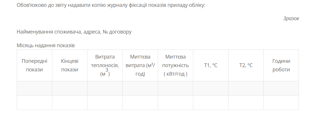The width and height of the screenshot is (316, 135).
Task: Select the gray-row cell under "Т1, °C"
Action: click(x=211, y=88)
